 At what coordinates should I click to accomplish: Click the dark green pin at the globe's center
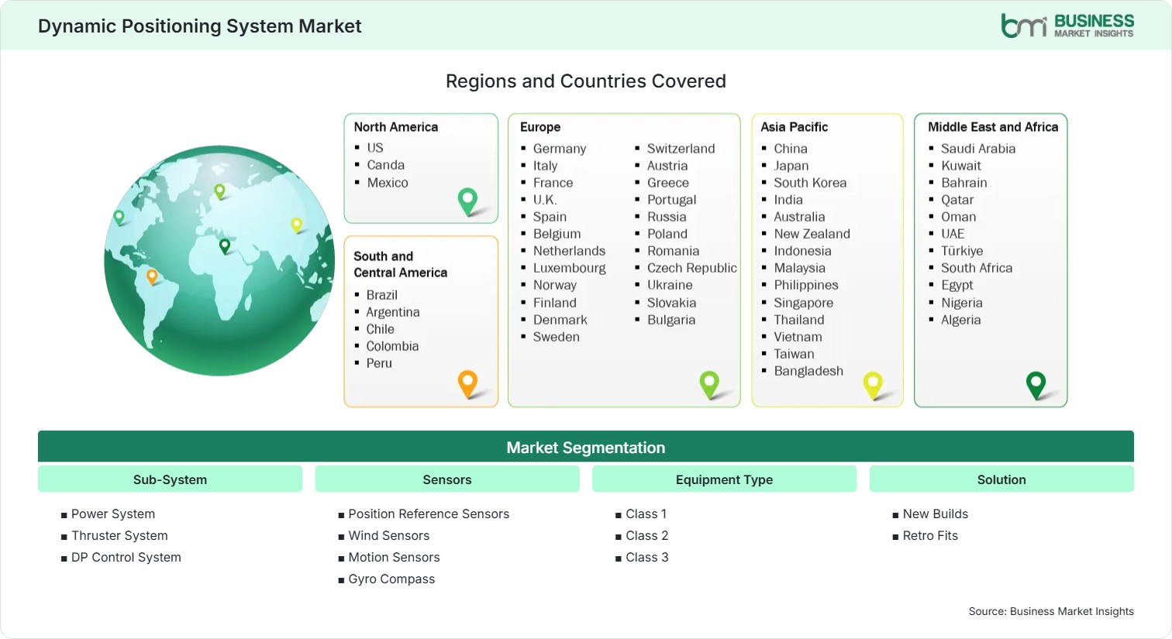225,246
